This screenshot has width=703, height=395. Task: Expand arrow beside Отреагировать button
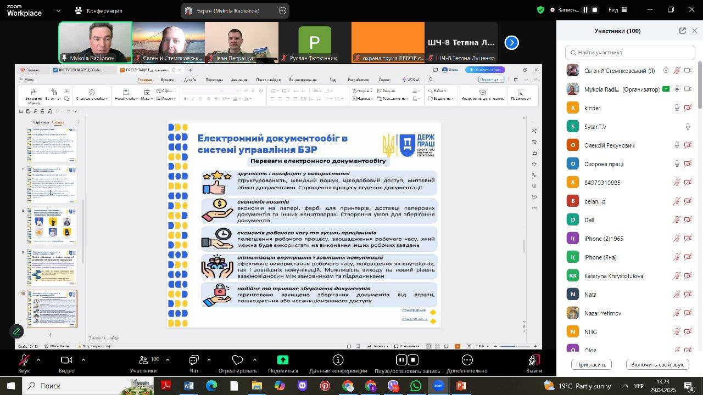point(255,360)
